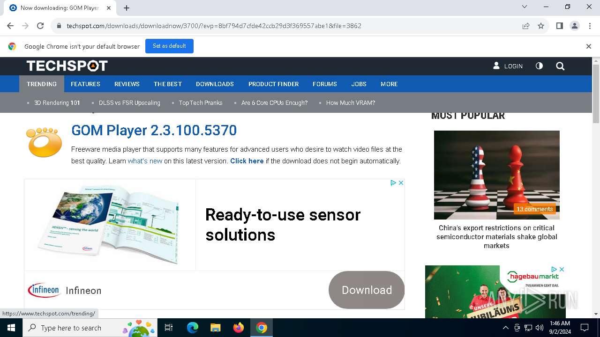The image size is (600, 337).
Task: Expand the tab search dropdown
Action: pos(525,7)
